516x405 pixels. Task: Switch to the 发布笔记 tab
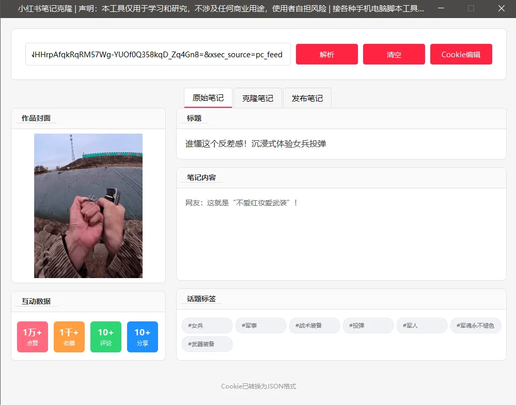click(307, 98)
